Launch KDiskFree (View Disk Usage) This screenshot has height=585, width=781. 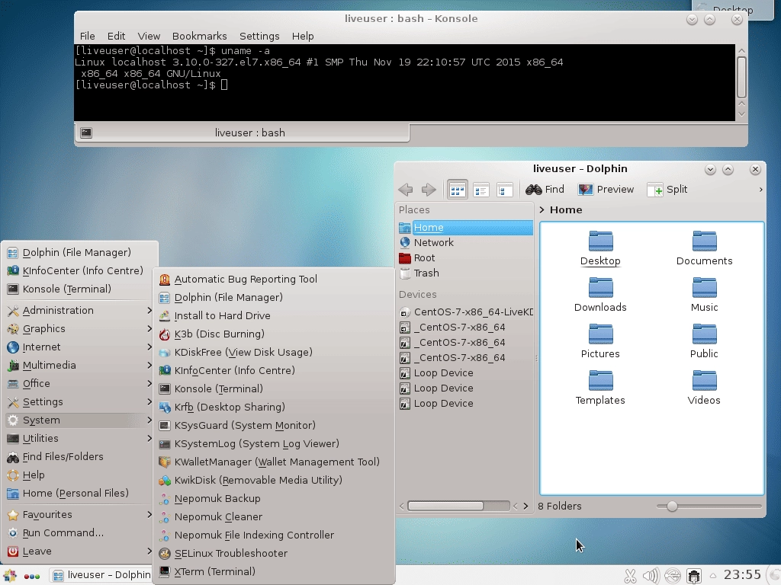[274, 353]
